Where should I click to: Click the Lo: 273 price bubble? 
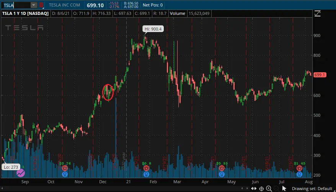point(11,167)
